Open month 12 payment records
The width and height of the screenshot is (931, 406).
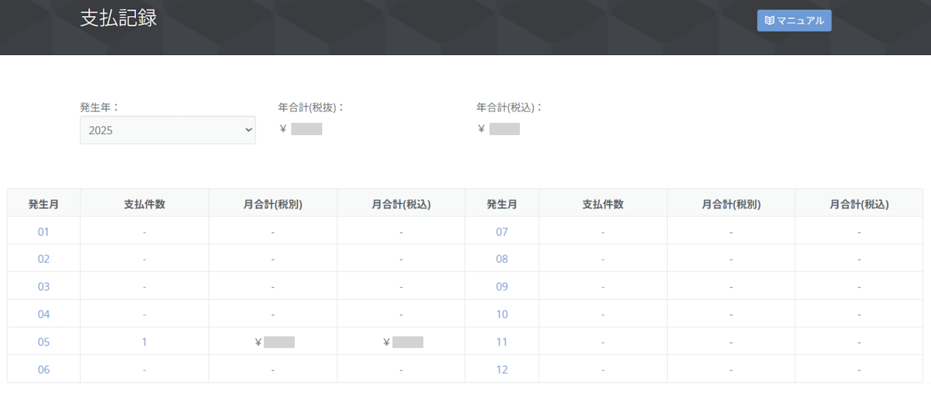[502, 370]
